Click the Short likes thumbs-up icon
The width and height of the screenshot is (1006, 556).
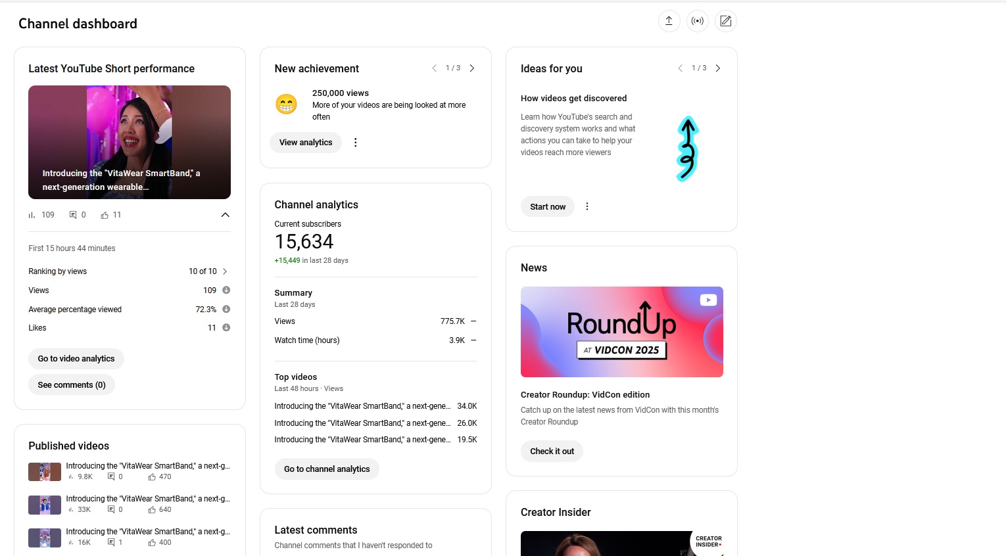(105, 215)
